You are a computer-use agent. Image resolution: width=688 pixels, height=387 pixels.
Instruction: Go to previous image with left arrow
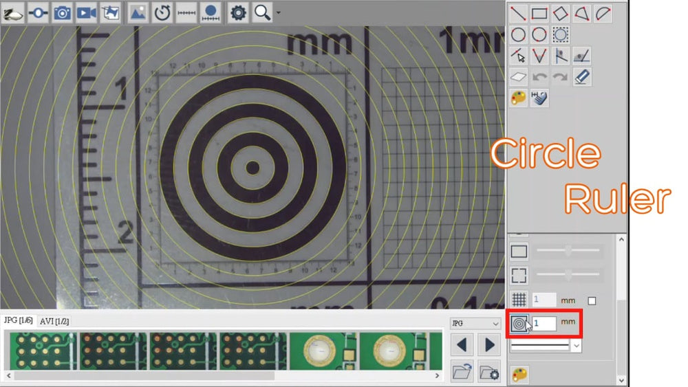462,345
